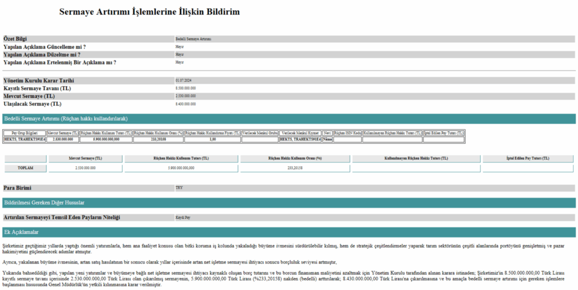The image size is (578, 290).
Task: Click 'HEKTS, TRAHEKTS91E4' under Verilecek Menkul Kıymet
Action: 300,139
